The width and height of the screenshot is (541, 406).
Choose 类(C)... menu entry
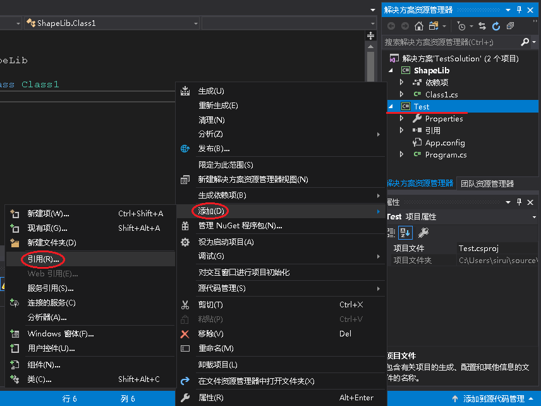tap(90, 379)
